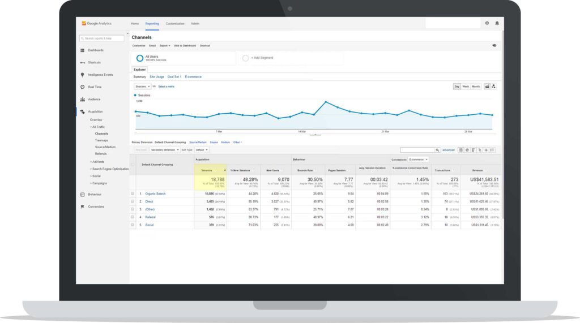The width and height of the screenshot is (580, 323).
Task: Click the Conversions flag icon
Action: coord(83,206)
